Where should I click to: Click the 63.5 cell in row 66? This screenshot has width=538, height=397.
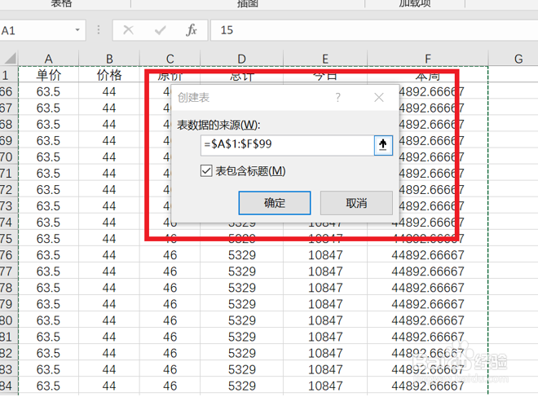48,91
